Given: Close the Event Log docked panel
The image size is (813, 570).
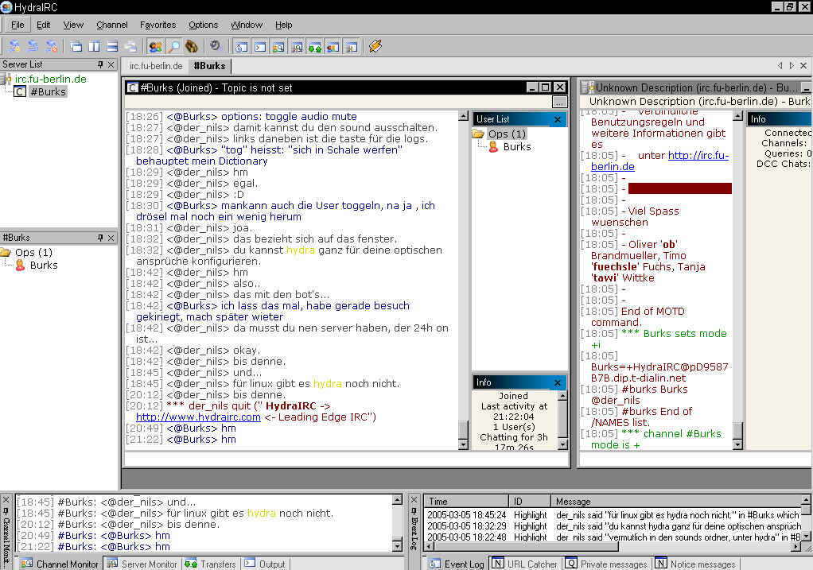Looking at the screenshot, I should (x=414, y=499).
